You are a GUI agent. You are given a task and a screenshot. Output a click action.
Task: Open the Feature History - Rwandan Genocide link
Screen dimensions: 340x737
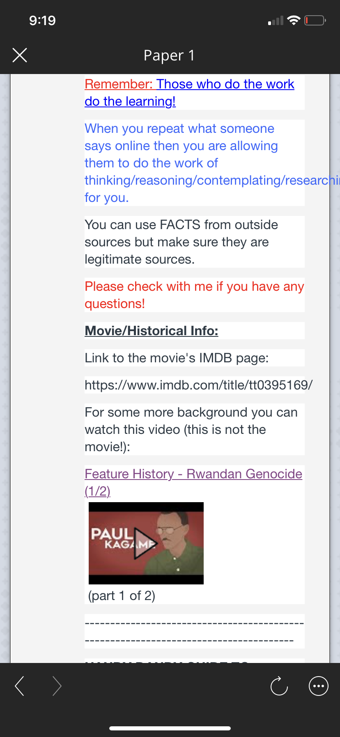coord(193,482)
